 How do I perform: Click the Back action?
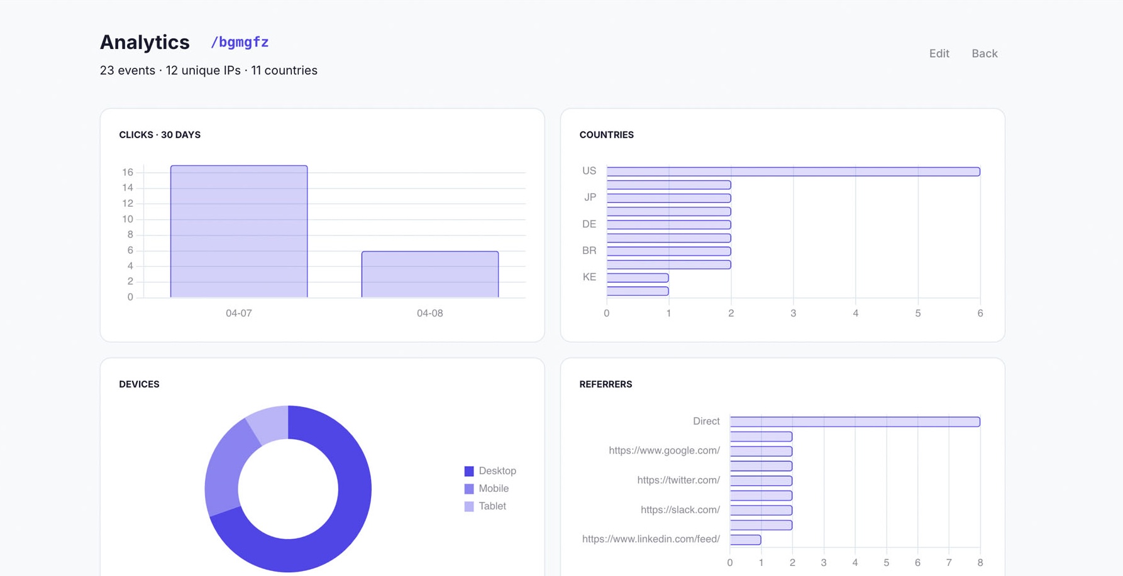pos(984,53)
